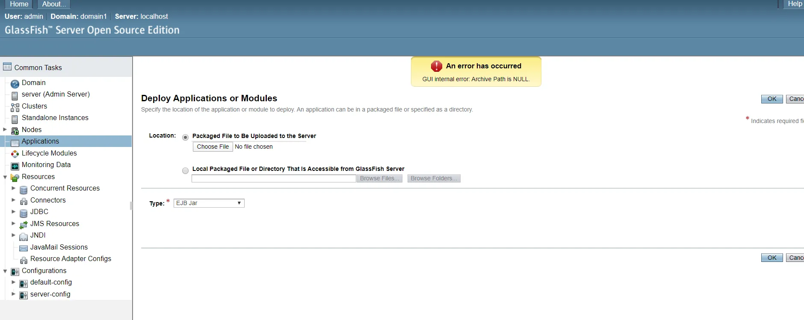
Task: Click the Resources folder icon
Action: pos(15,178)
